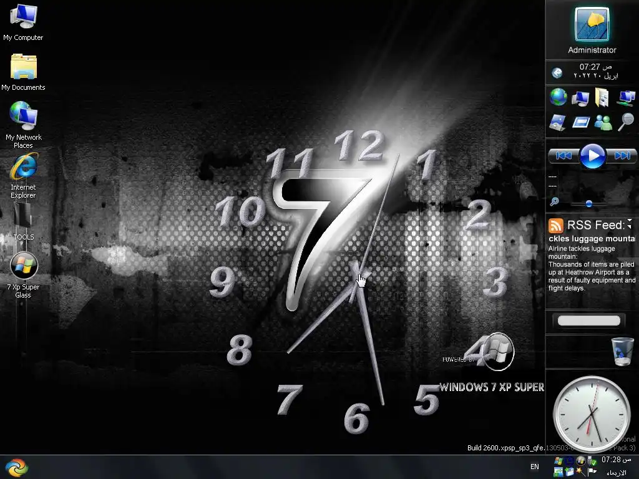Click the small magnifier below media player

pyautogui.click(x=554, y=201)
